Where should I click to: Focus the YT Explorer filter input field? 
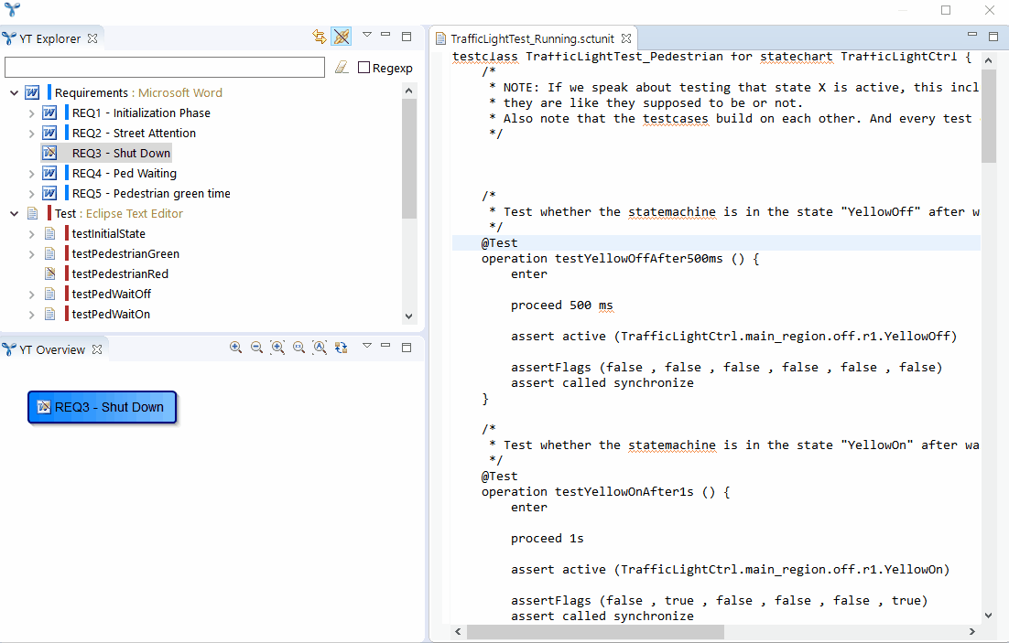click(x=165, y=67)
